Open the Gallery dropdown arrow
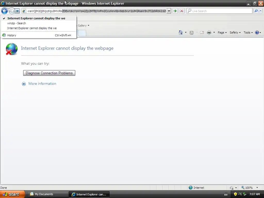 [x=89, y=26]
